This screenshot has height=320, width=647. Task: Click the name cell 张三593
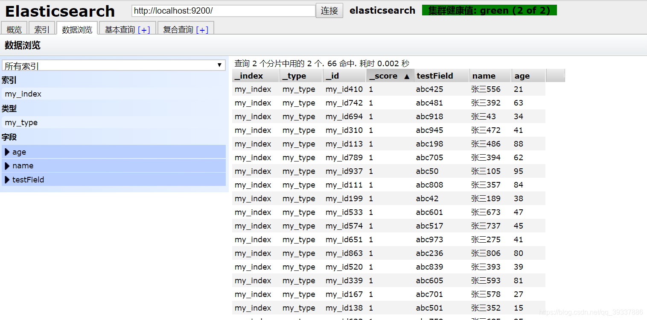click(486, 281)
